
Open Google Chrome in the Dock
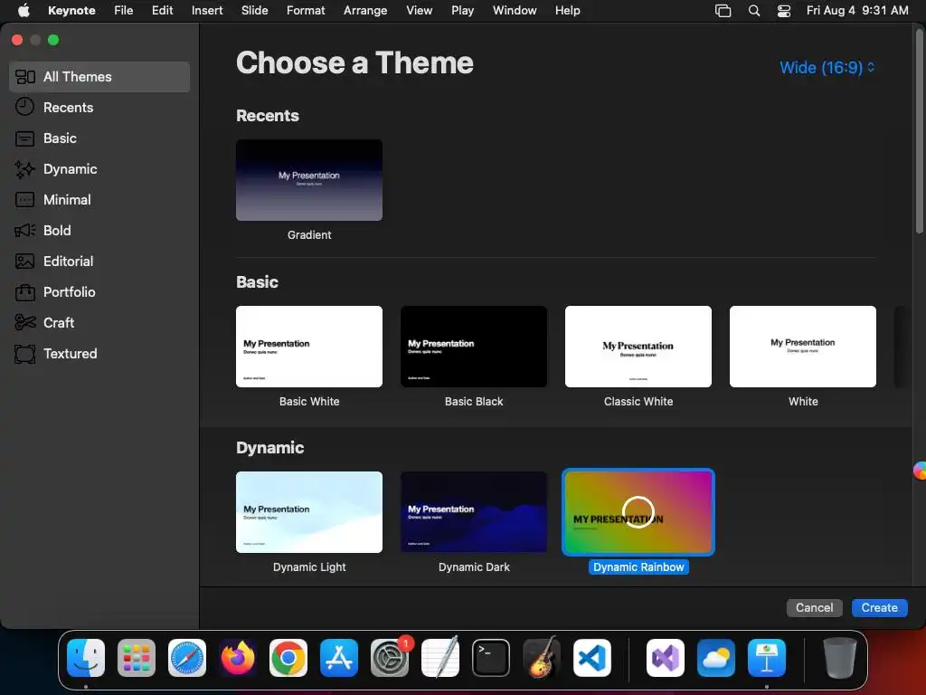coord(288,658)
